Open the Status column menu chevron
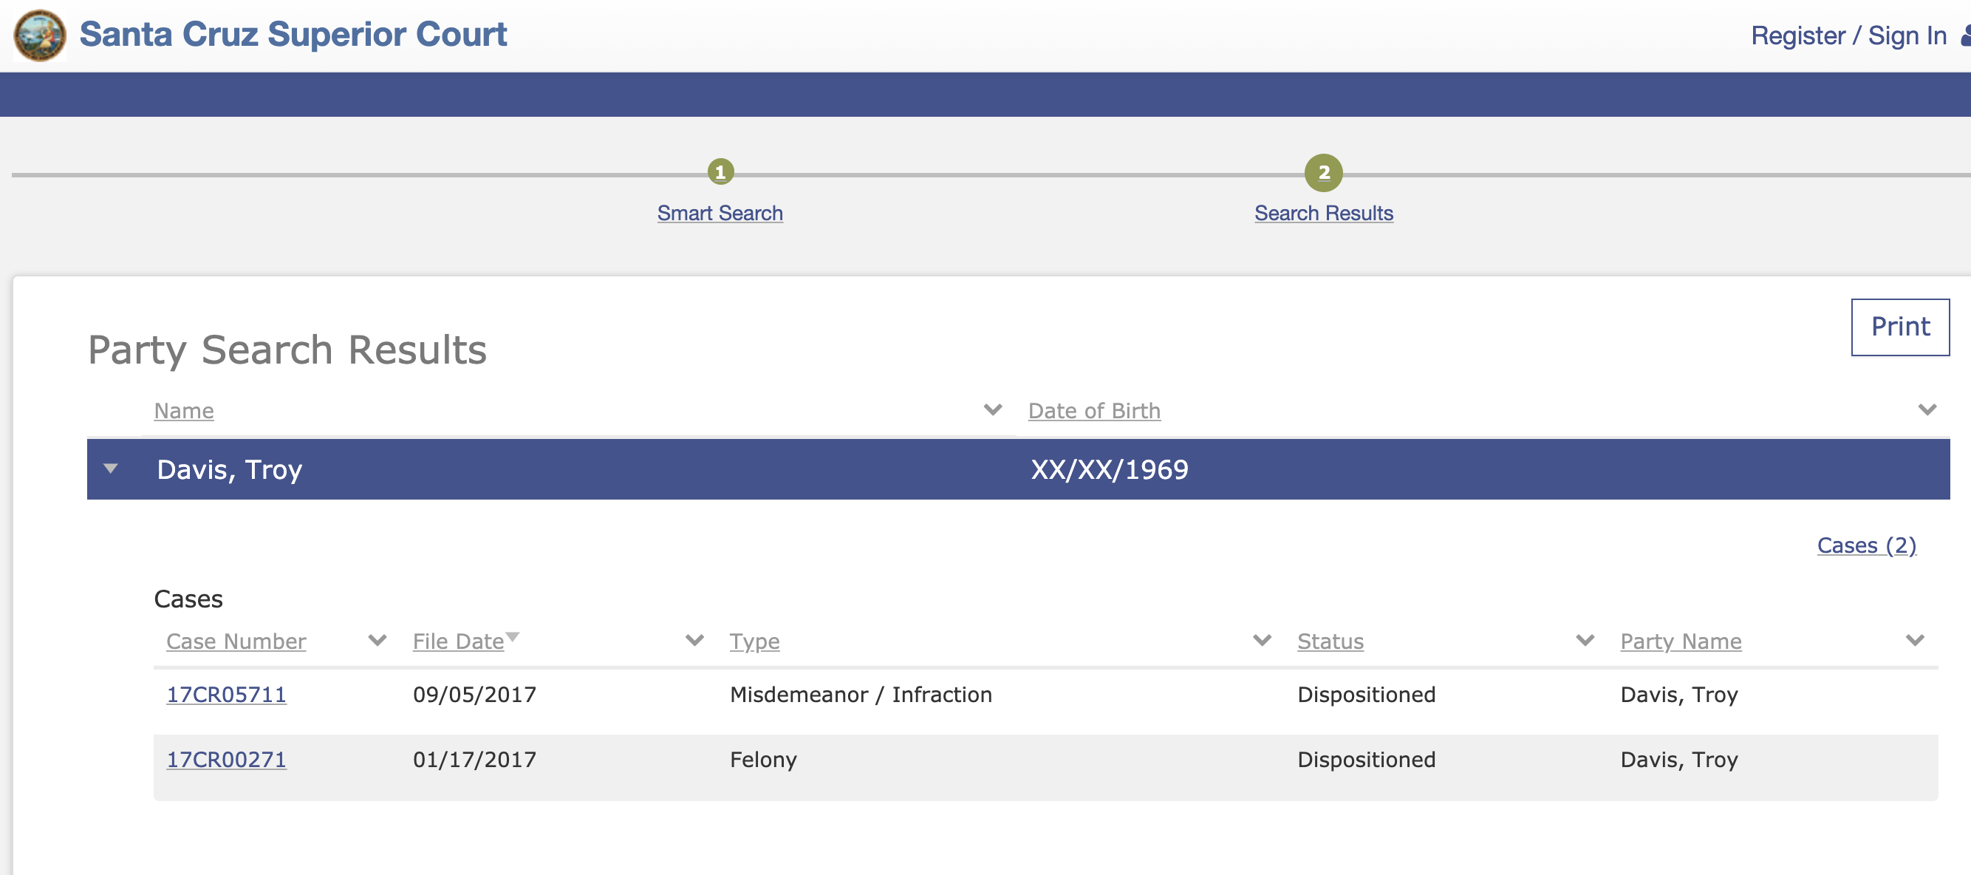Screen dimensions: 1971x875 pos(1585,640)
